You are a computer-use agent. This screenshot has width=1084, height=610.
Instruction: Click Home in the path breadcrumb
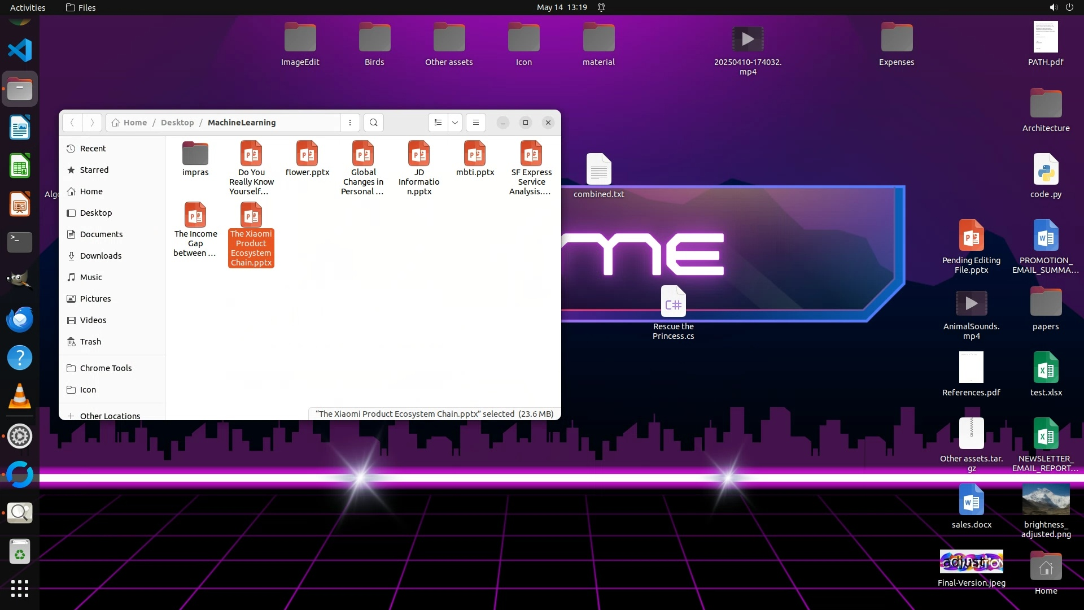[135, 123]
